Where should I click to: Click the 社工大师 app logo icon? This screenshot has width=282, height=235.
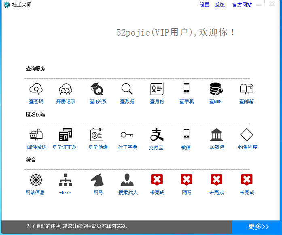point(6,5)
